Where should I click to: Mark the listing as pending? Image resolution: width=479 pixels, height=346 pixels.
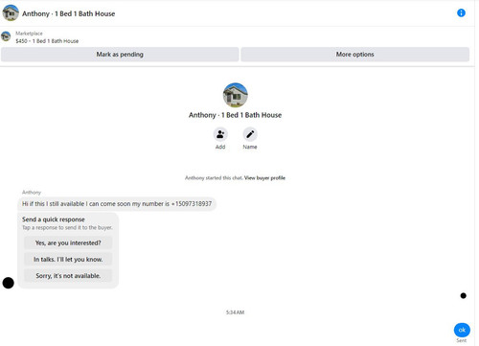point(120,55)
